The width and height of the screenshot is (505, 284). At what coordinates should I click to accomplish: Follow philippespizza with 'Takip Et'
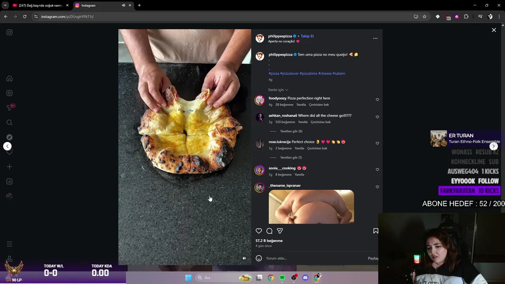307,36
